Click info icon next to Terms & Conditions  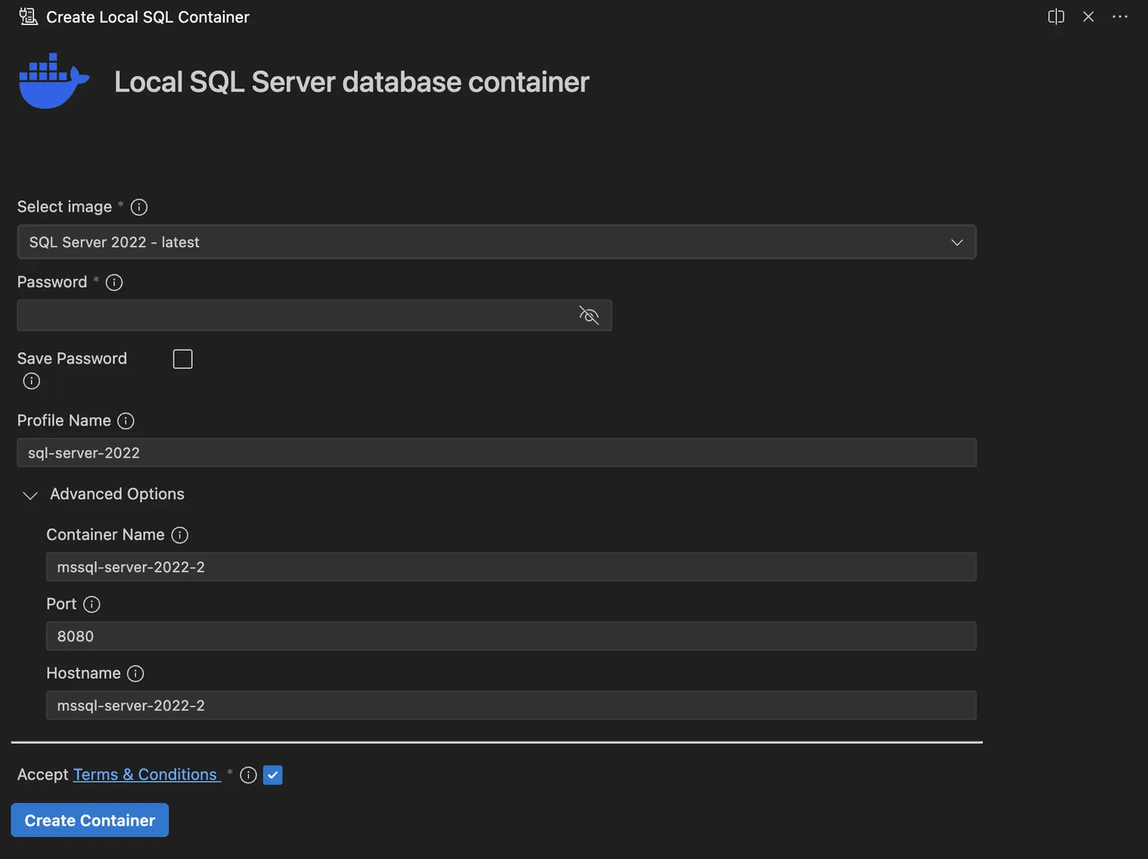point(248,775)
